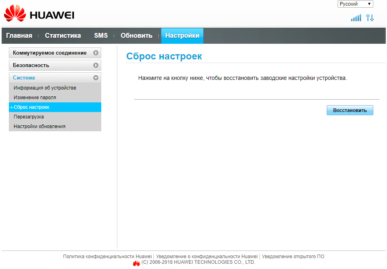The width and height of the screenshot is (387, 269).
Task: Click the small Huawei logo in footer
Action: [136, 263]
